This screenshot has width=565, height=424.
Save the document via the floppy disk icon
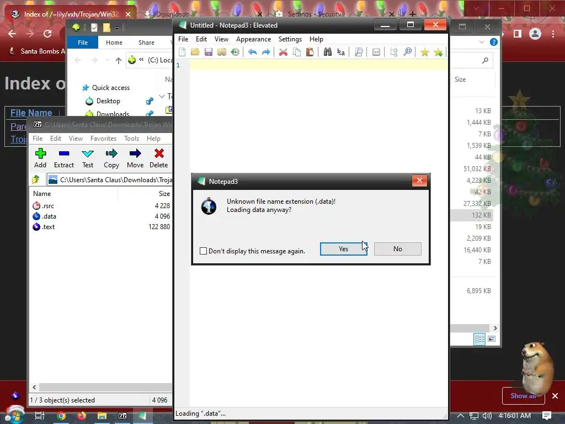pos(208,52)
